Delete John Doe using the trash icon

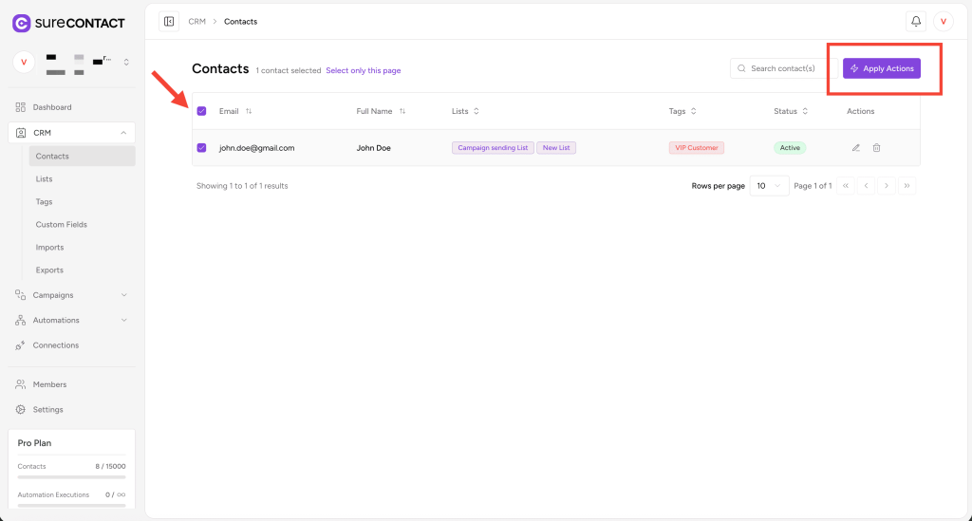876,148
